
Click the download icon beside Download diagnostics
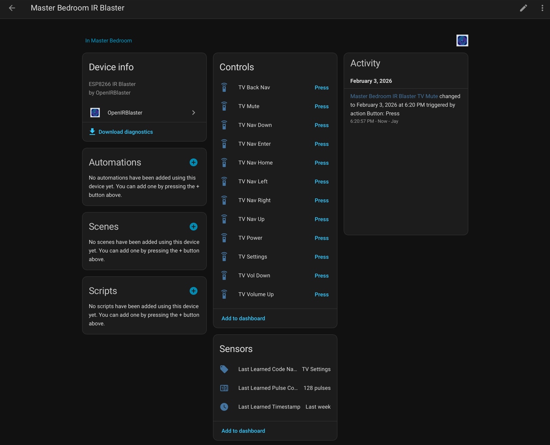click(92, 132)
